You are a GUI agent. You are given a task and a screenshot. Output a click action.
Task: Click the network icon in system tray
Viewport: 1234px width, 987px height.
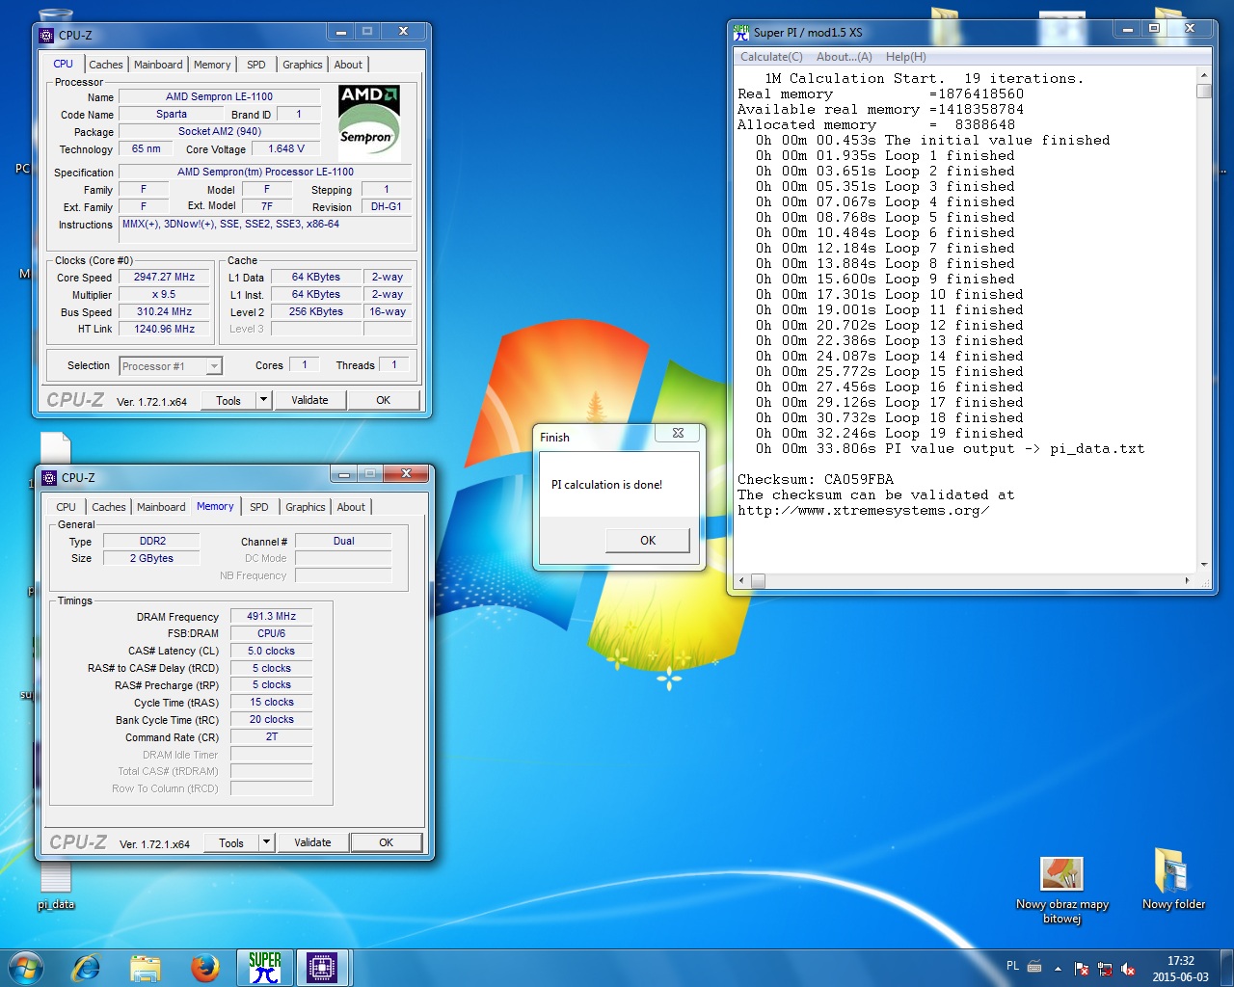(1105, 969)
